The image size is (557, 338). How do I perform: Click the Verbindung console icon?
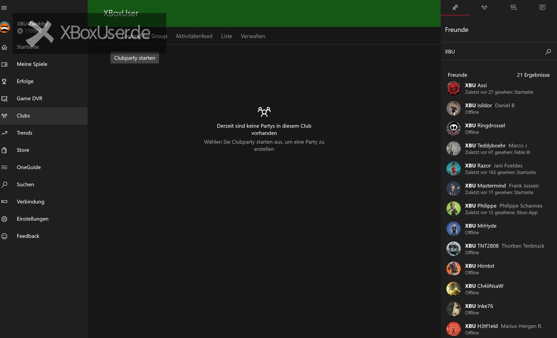tap(4, 202)
